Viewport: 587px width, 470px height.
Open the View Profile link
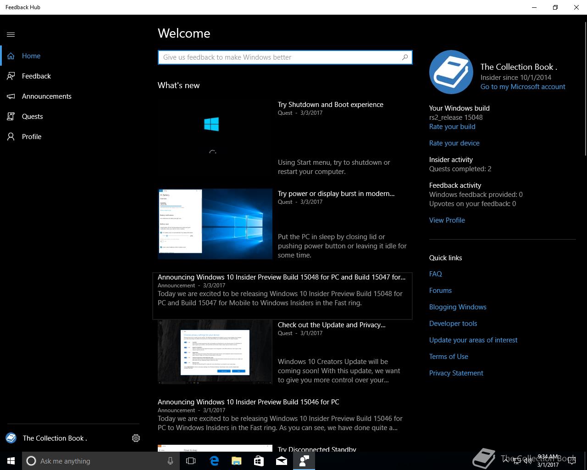(x=447, y=220)
